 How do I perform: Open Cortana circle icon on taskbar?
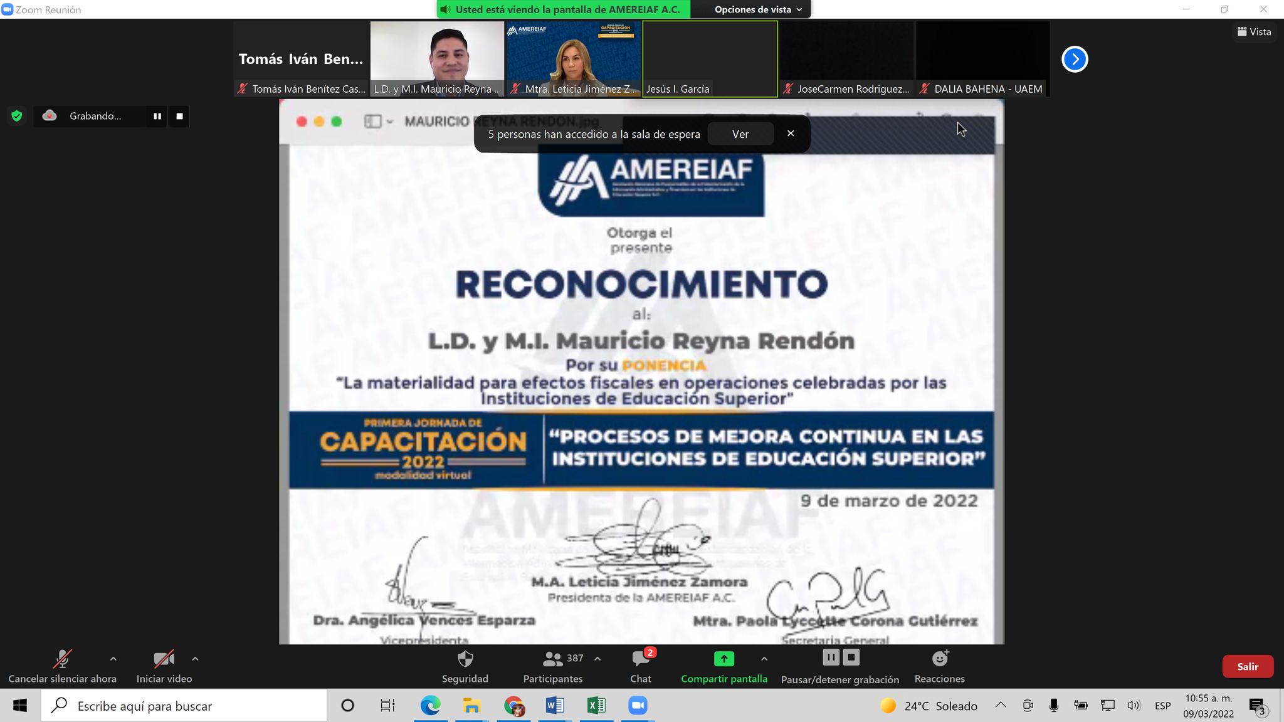click(347, 706)
